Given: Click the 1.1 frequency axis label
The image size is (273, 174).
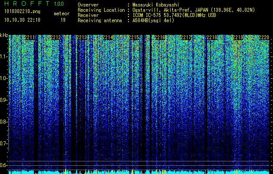Looking at the screenshot, I should (x=3, y=57).
